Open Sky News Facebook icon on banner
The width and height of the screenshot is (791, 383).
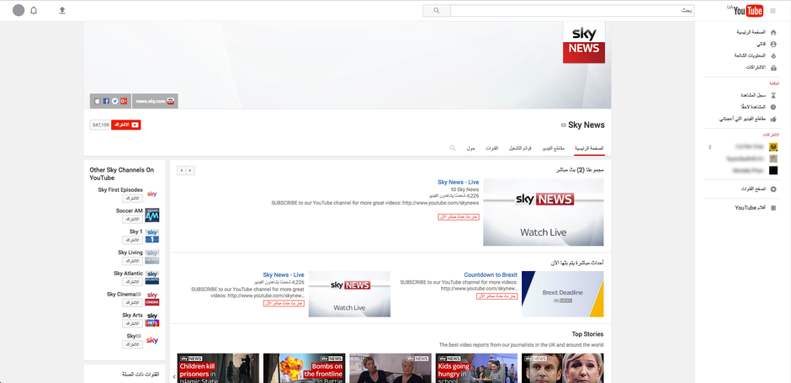click(106, 101)
